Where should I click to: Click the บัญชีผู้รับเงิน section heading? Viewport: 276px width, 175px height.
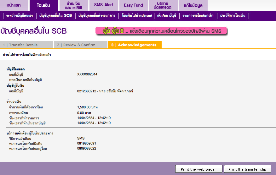(15, 86)
